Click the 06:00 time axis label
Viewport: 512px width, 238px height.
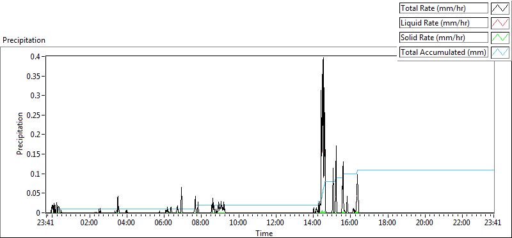pos(163,223)
